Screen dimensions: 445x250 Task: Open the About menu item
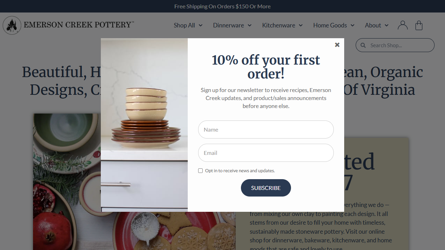(373, 25)
